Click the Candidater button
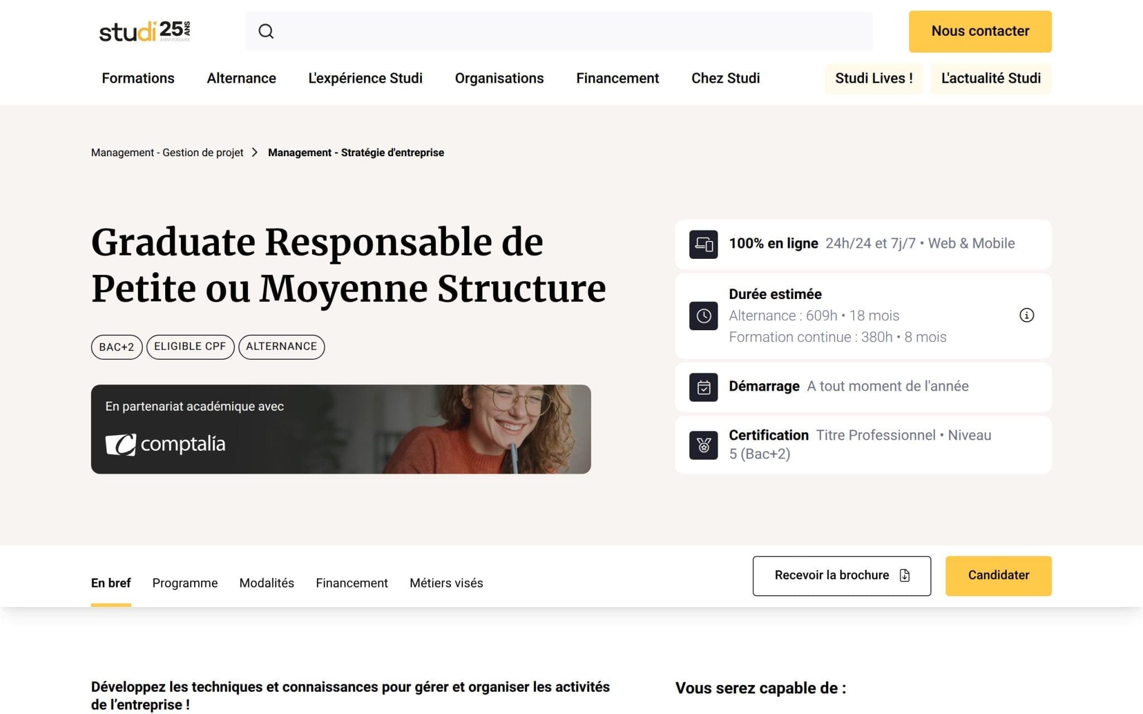 pos(998,576)
